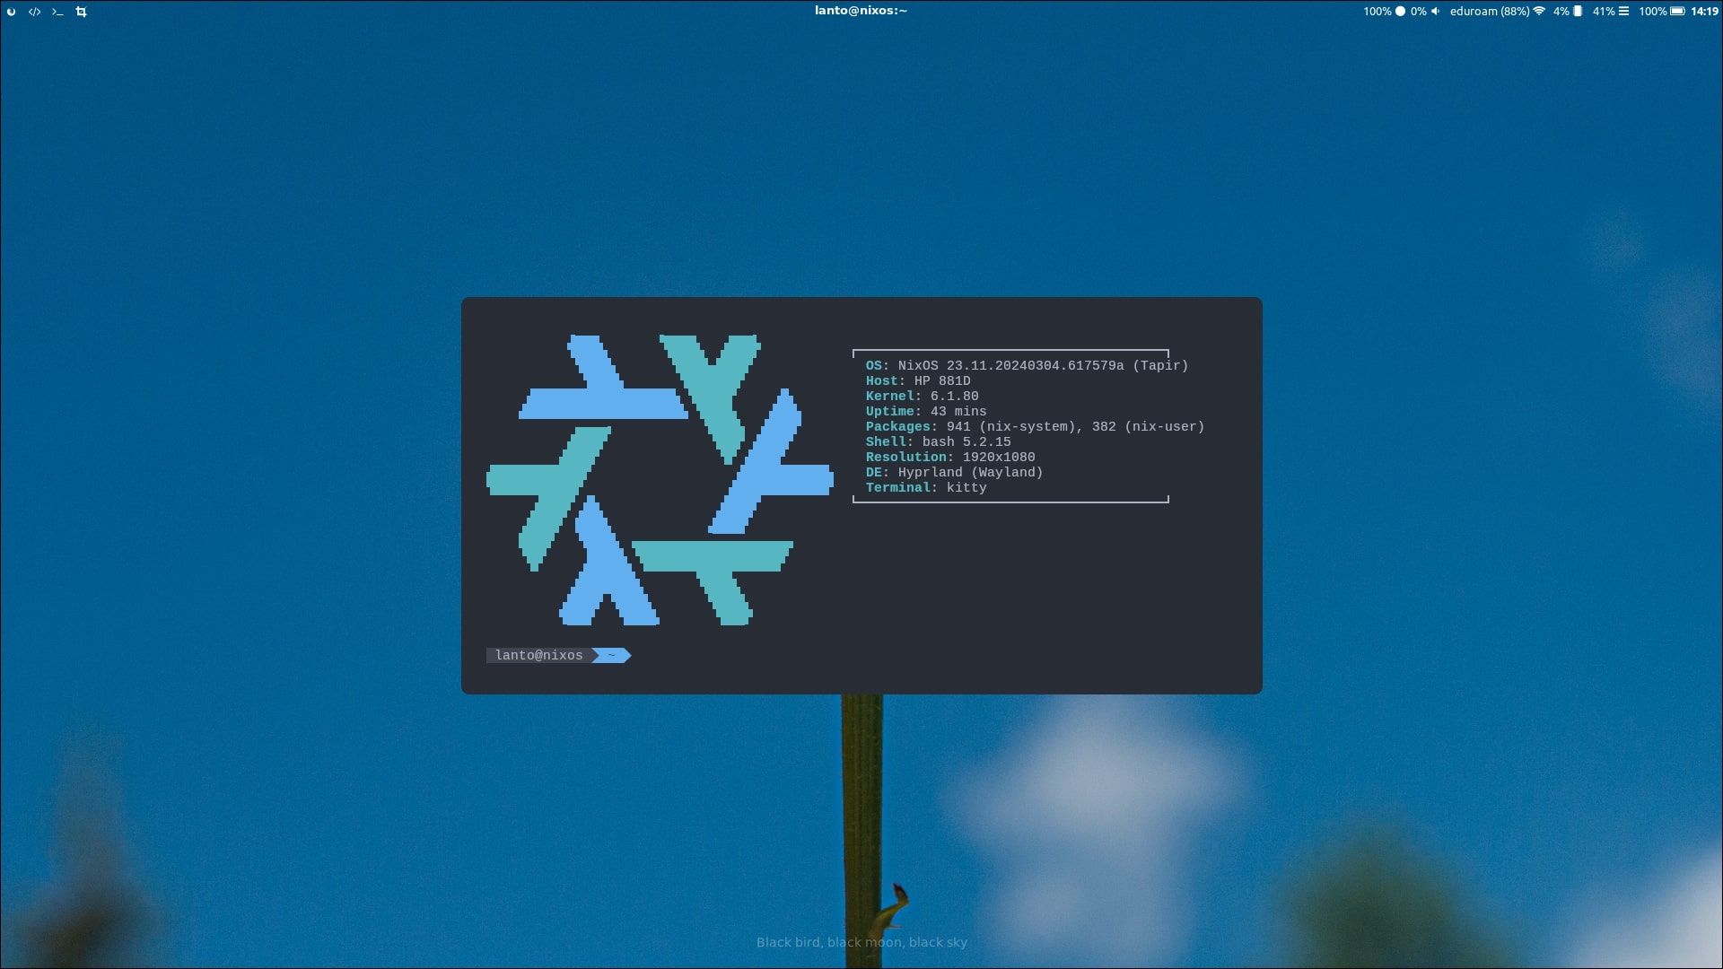Open the launcher circle icon in the top bar
1723x969 pixels.
[13, 12]
